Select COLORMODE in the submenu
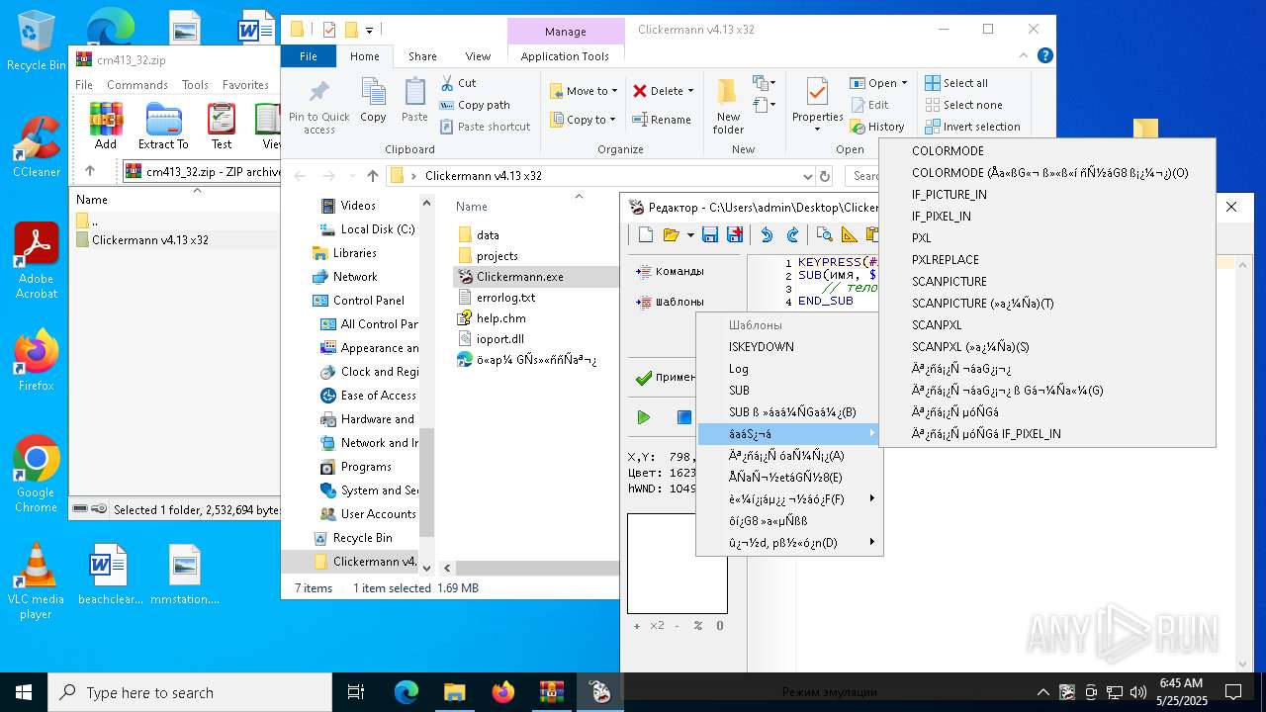This screenshot has height=712, width=1266. (x=1047, y=151)
